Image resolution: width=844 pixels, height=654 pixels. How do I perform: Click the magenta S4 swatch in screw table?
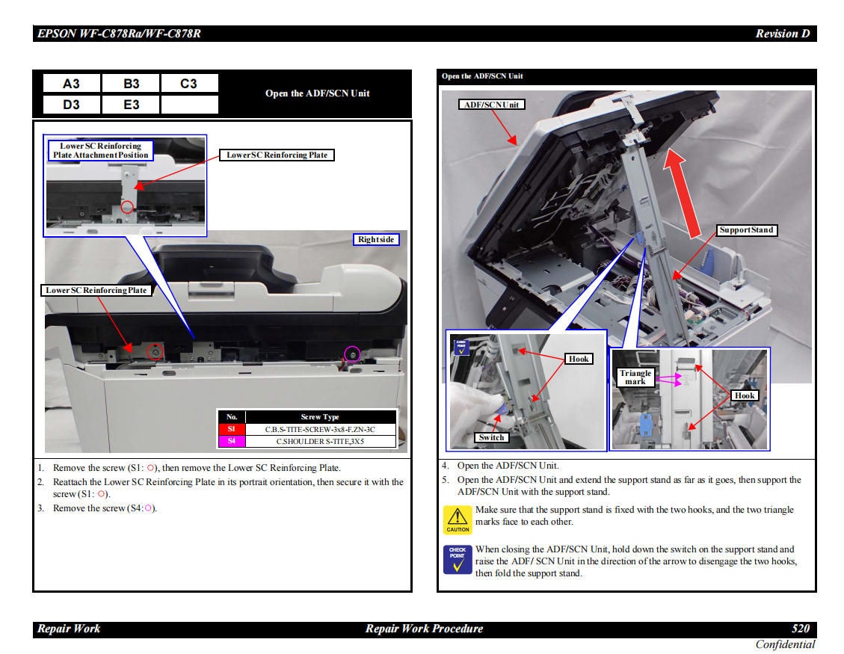232,442
